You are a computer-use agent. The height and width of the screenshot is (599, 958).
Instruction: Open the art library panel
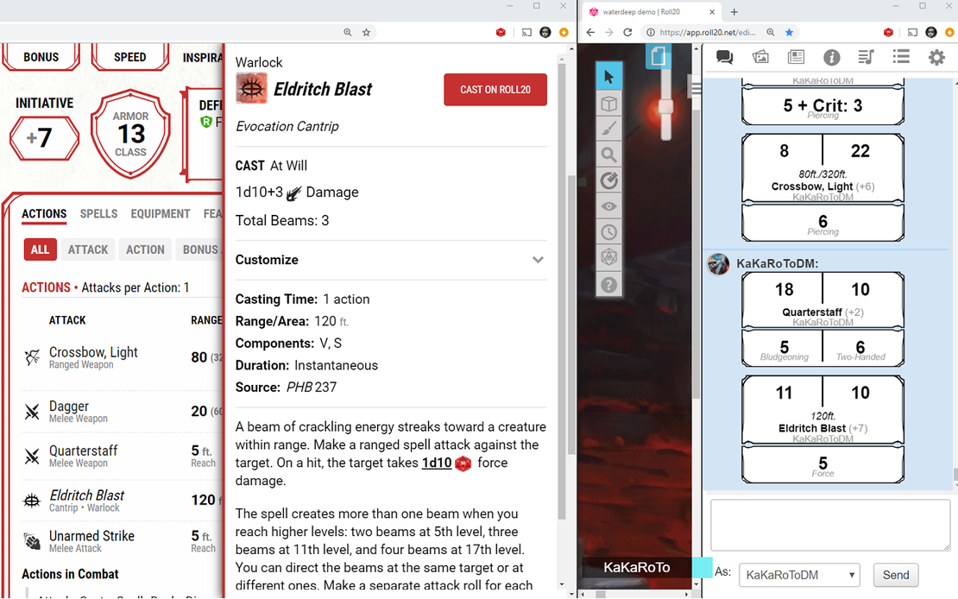pos(760,57)
